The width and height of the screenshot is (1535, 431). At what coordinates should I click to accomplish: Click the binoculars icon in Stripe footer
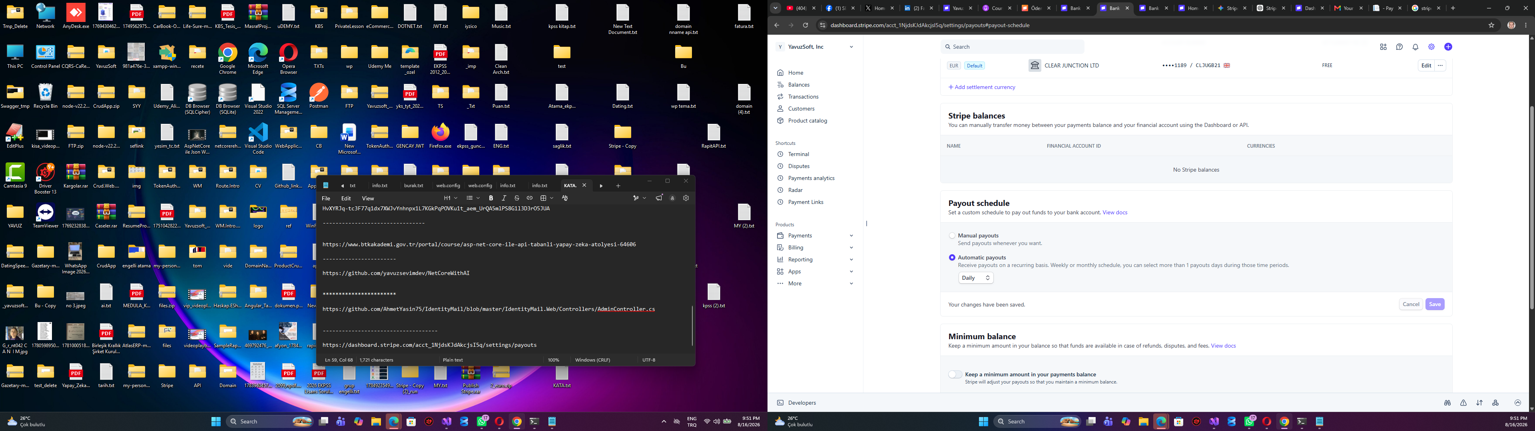point(1447,403)
